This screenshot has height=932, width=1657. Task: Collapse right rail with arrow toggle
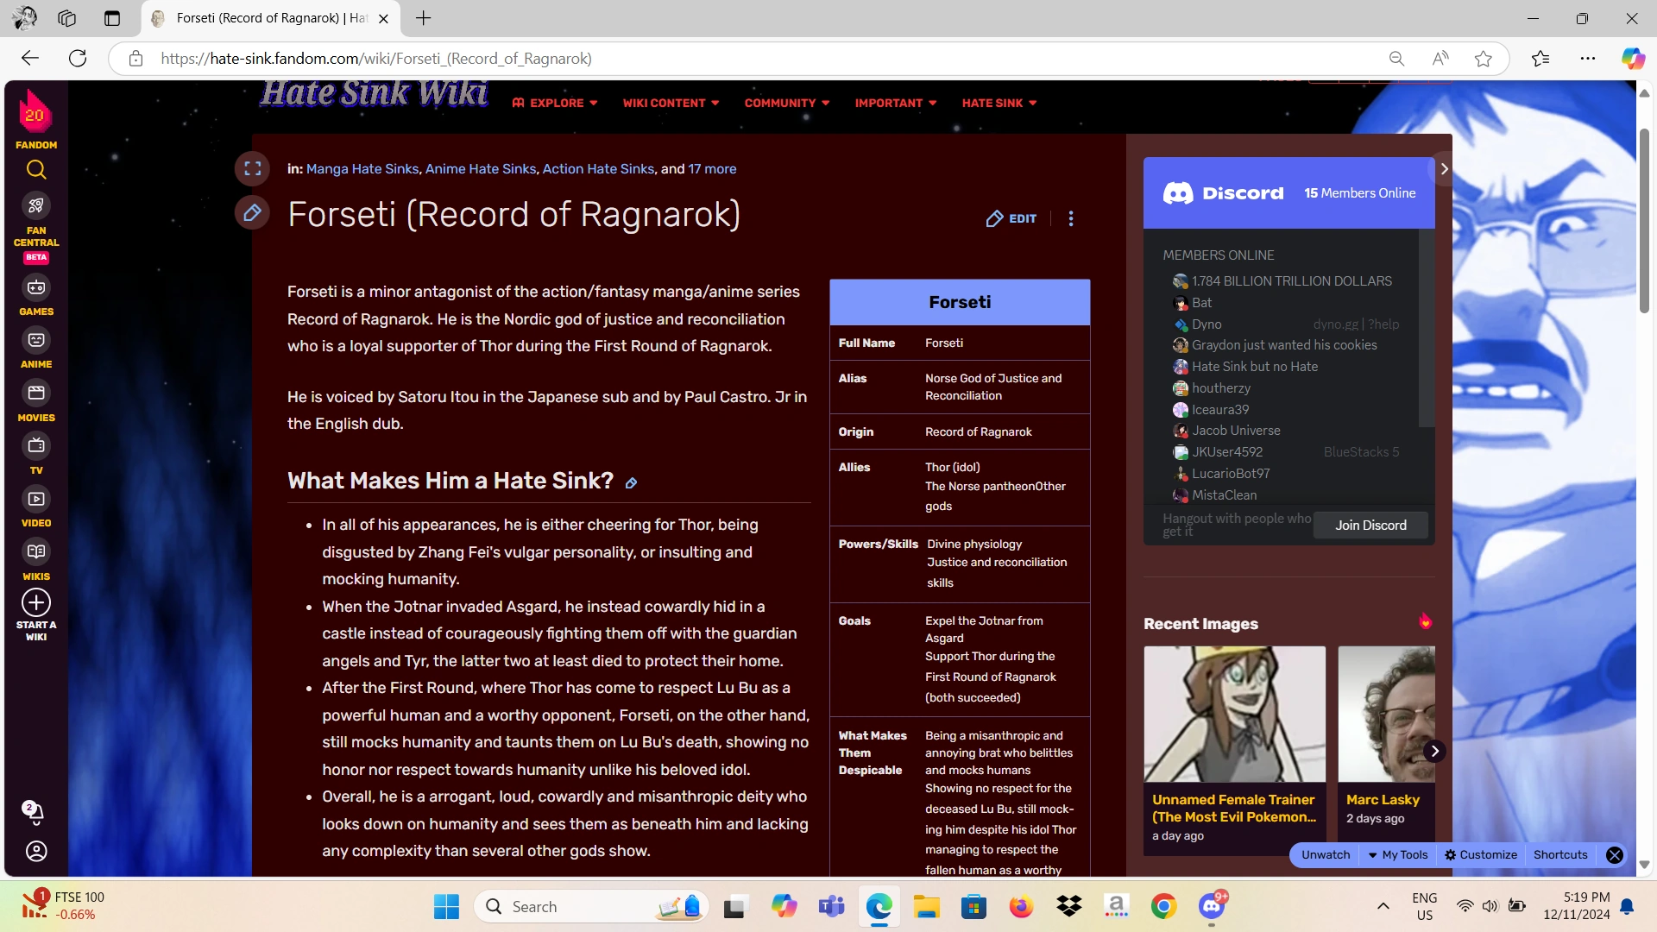[x=1444, y=169]
